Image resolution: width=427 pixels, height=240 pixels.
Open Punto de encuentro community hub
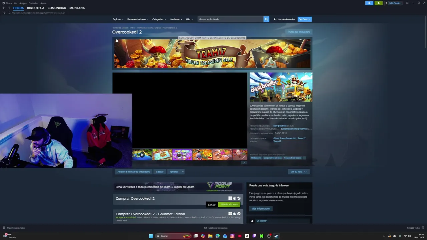click(299, 32)
